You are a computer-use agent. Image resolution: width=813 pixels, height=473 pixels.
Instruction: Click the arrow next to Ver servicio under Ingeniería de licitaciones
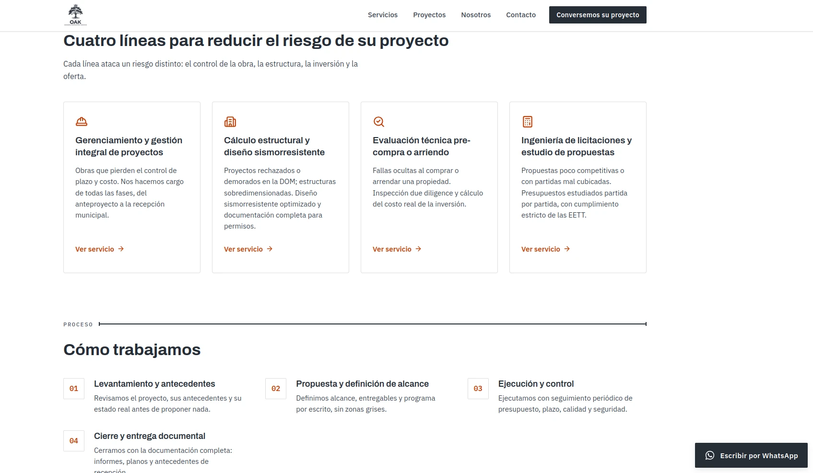pyautogui.click(x=567, y=249)
